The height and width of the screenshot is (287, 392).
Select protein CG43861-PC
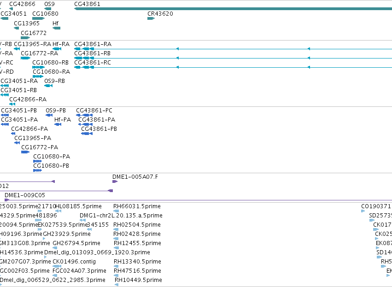84,115
